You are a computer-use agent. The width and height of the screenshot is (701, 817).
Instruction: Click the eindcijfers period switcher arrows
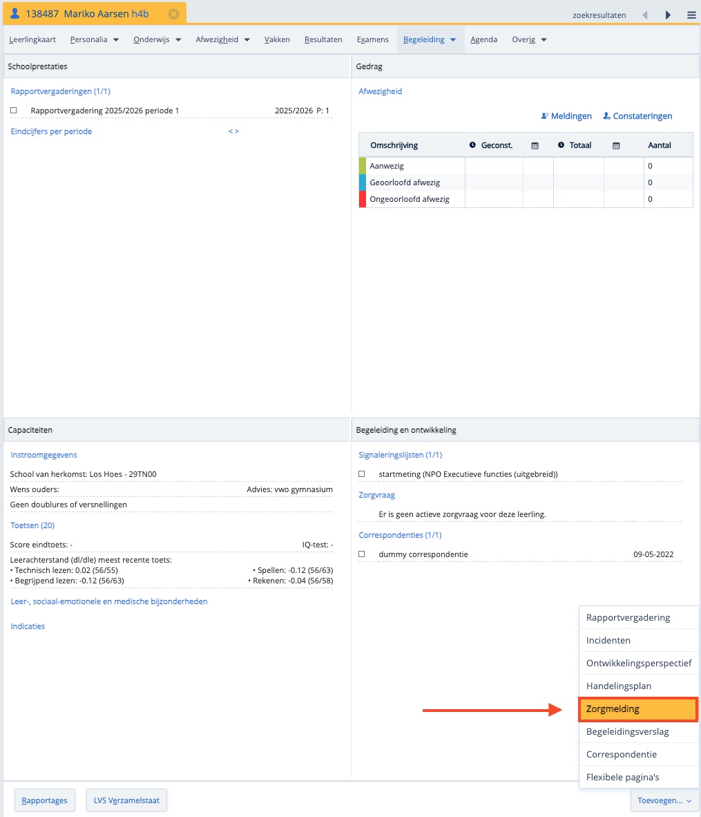(233, 131)
